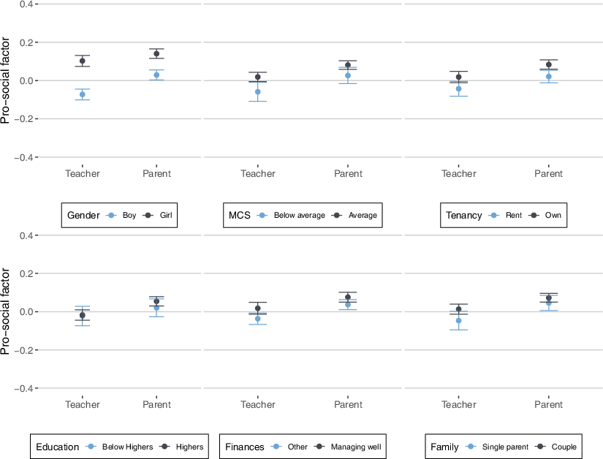Click the Own legend marker

tap(534, 216)
